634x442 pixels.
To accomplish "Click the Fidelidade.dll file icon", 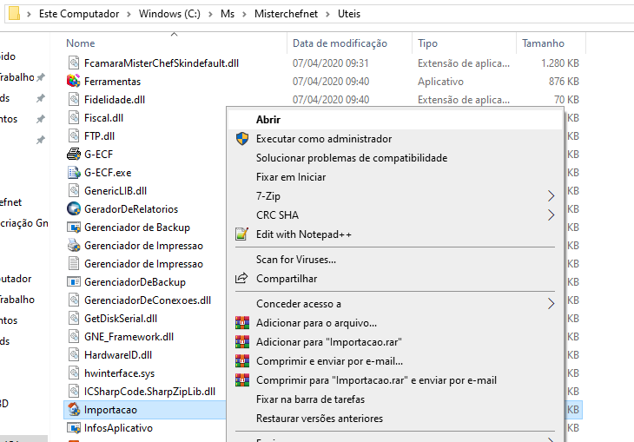I will pos(74,100).
